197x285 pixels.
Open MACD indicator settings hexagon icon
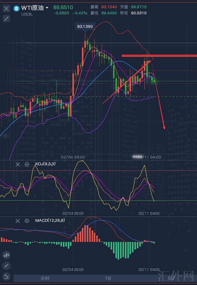click(x=27, y=221)
